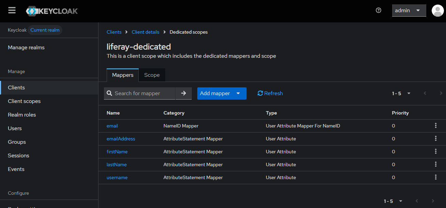Open kebab menu for emailAddress mapper
This screenshot has width=446, height=208.
pyautogui.click(x=435, y=139)
